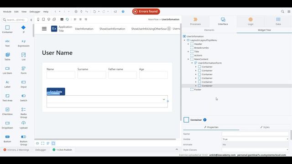Align selected widget center
292x164 pixels.
tap(80, 19)
